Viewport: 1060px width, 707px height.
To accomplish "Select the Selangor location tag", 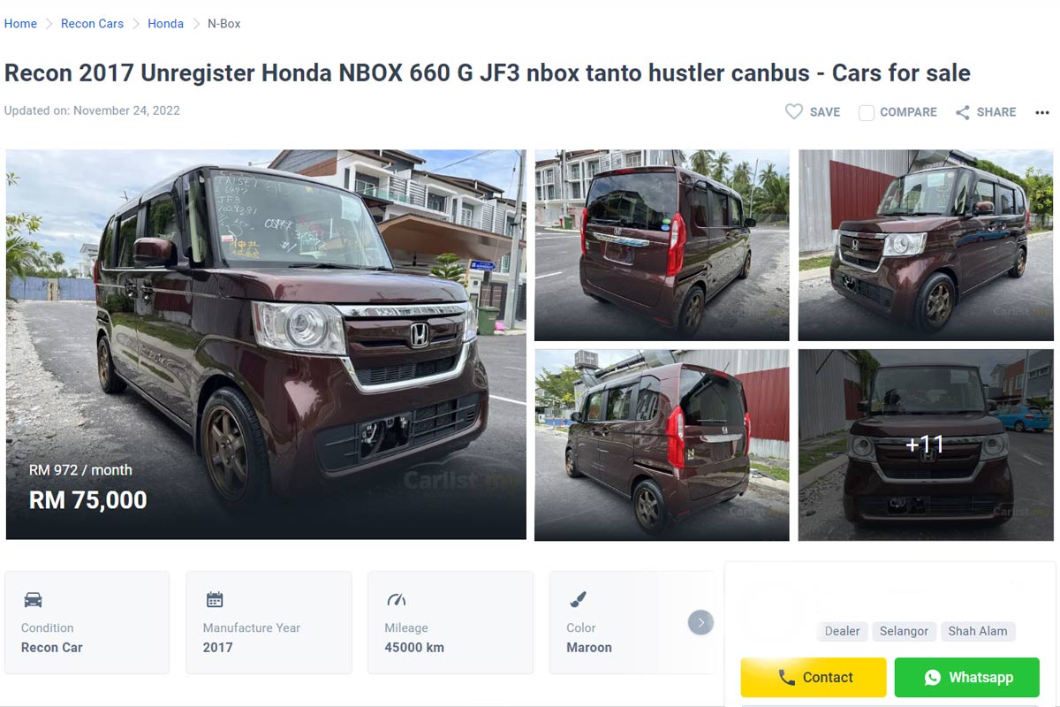I will 904,631.
